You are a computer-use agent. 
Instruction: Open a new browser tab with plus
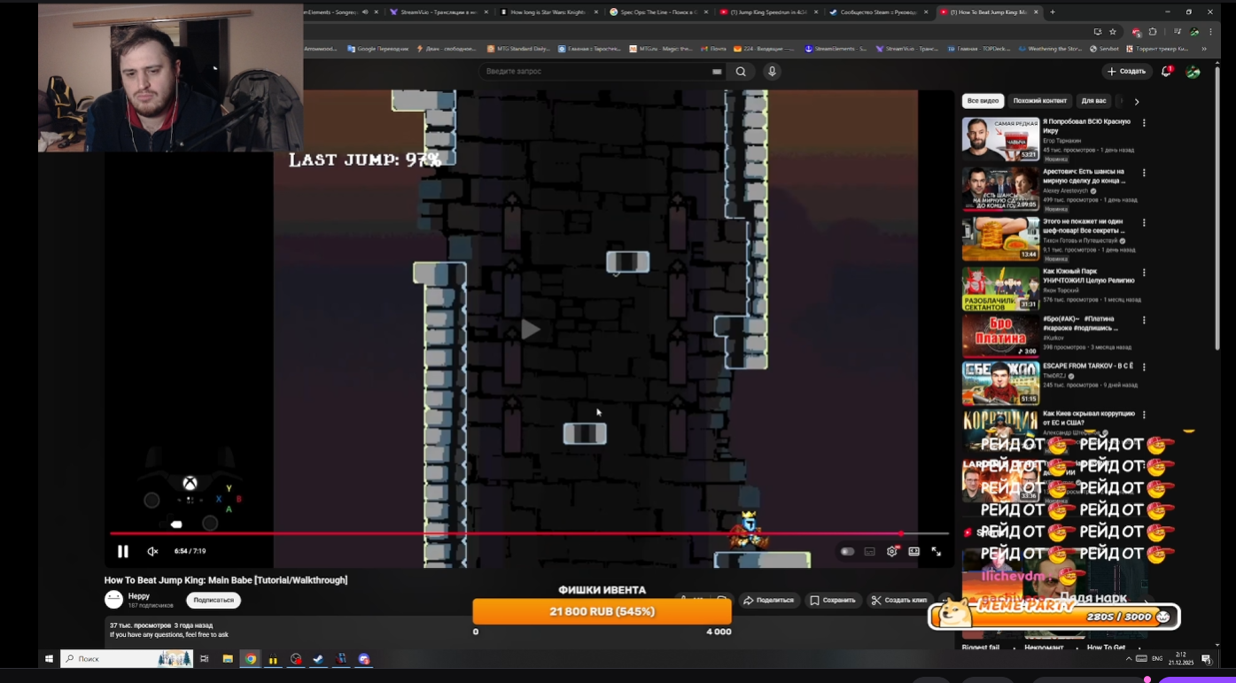tap(1053, 12)
